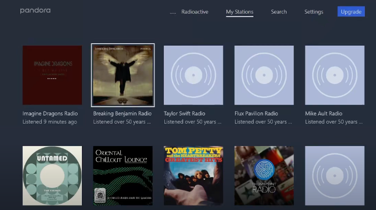Play the Imagine Dragons Radio album cover

(x=52, y=75)
